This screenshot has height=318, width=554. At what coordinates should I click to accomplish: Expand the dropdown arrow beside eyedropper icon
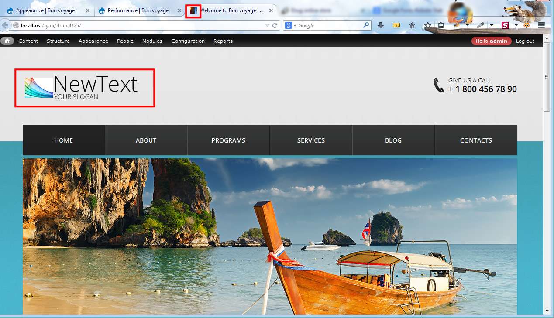pos(492,26)
